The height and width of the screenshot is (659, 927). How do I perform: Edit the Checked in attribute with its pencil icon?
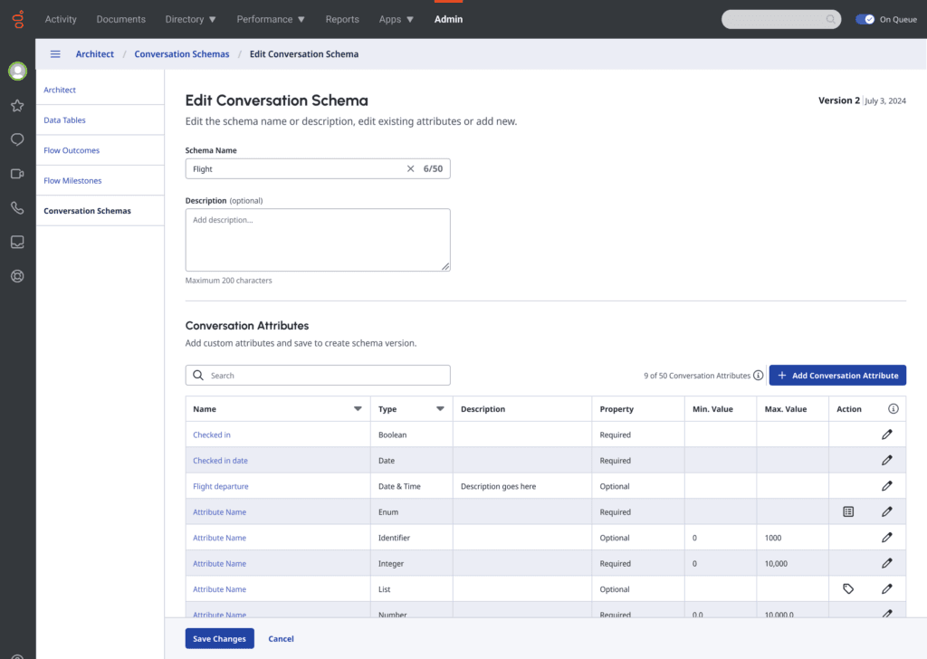(x=886, y=435)
